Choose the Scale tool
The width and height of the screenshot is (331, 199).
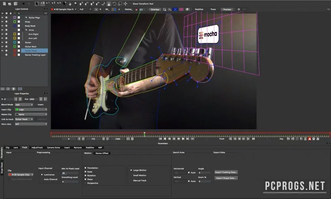coord(120,4)
